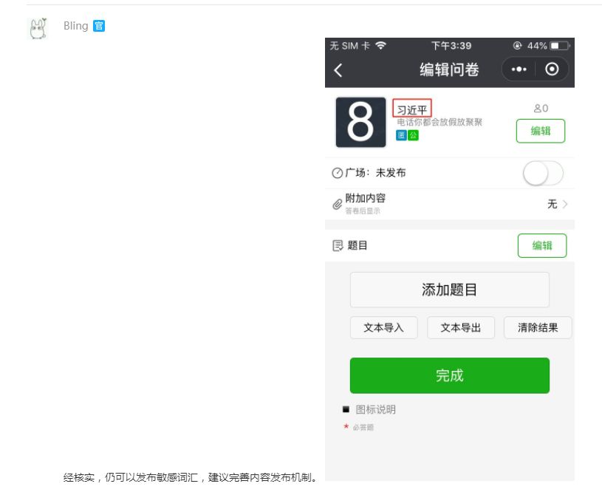Open the three-dot more menu

pyautogui.click(x=519, y=69)
